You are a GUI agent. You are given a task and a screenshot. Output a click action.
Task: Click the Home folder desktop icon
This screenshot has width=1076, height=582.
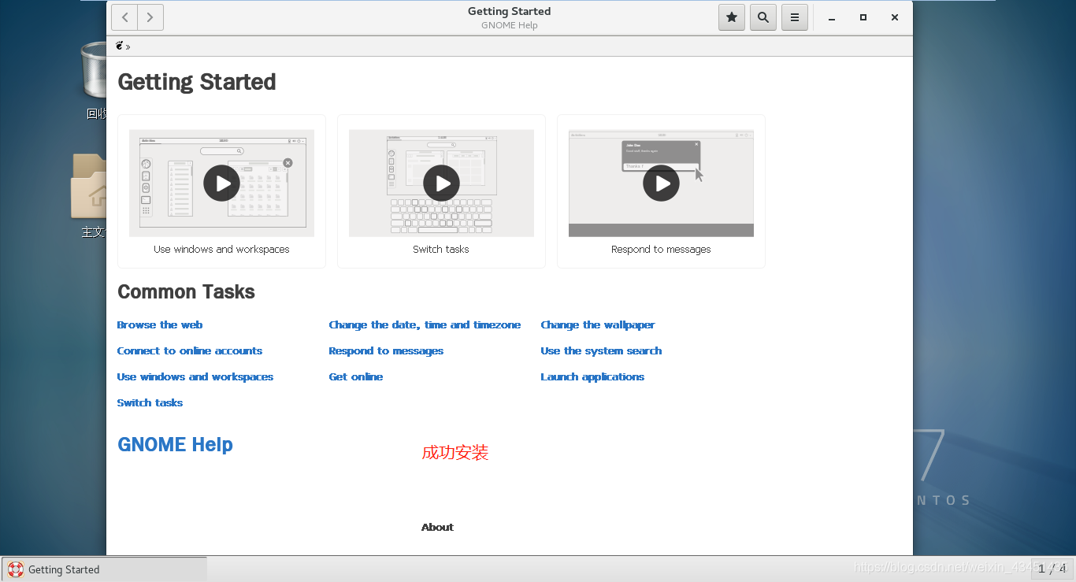click(89, 187)
